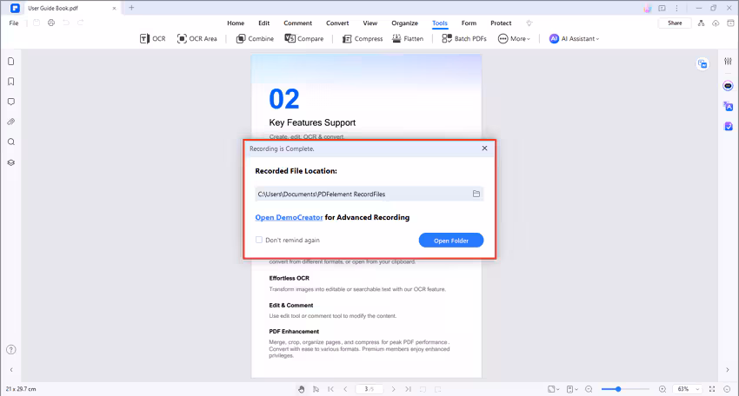Open the AI Assistant dropdown
Image resolution: width=739 pixels, height=396 pixels.
coord(575,39)
